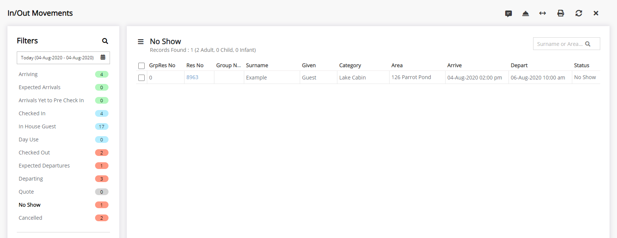Image resolution: width=617 pixels, height=238 pixels.
Task: Sort by the Depart column
Action: coord(519,65)
